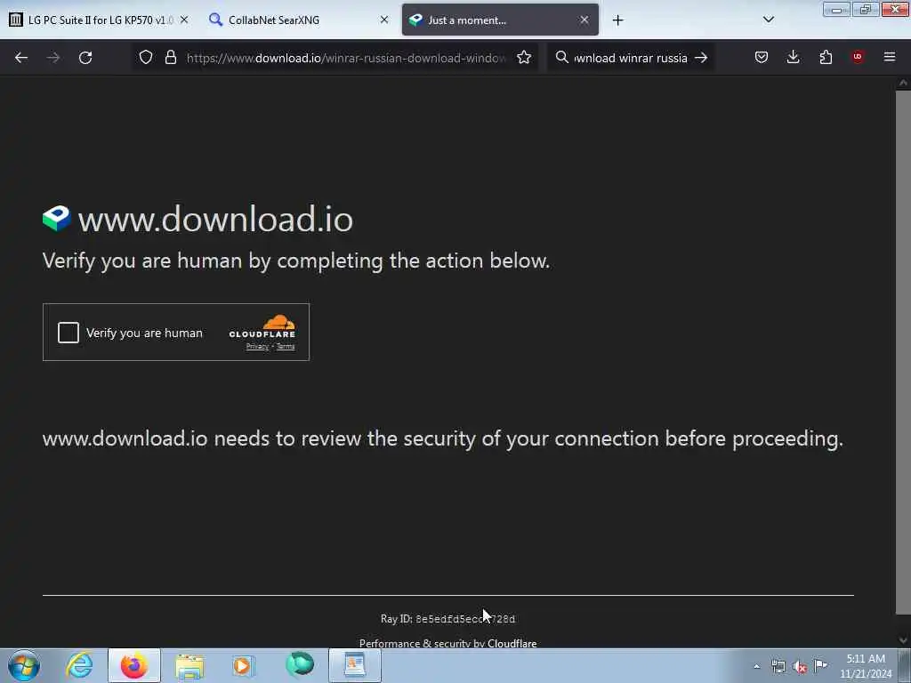Open Windows Media Player from taskbar
This screenshot has width=911, height=683.
pos(244,665)
